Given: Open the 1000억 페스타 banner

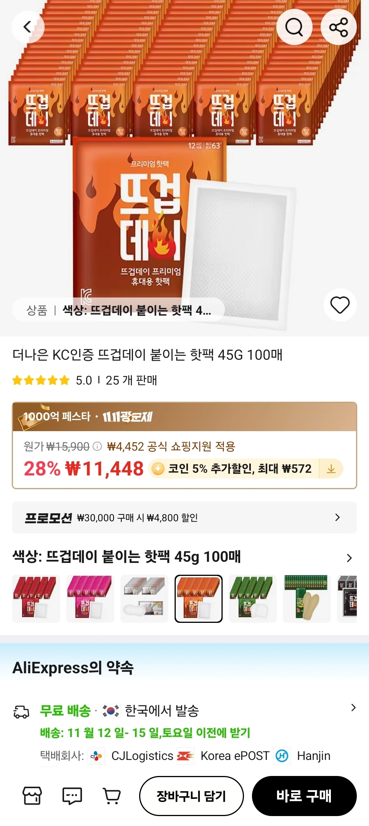Looking at the screenshot, I should (184, 417).
